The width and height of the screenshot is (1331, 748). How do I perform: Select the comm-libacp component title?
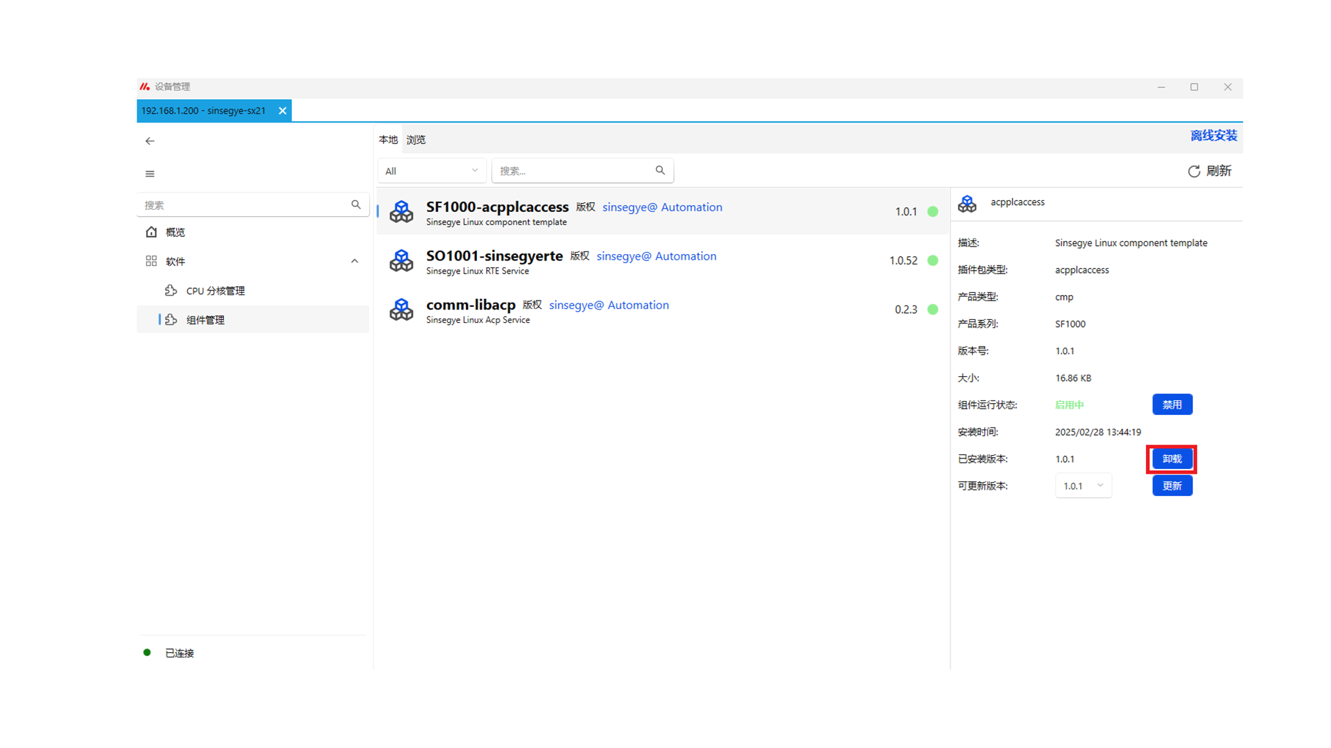pyautogui.click(x=471, y=305)
